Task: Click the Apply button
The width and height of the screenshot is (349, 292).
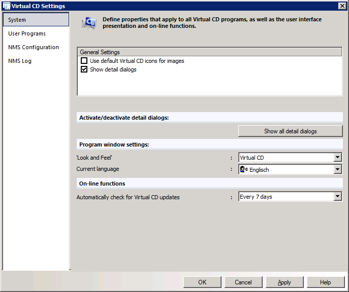Action: (x=284, y=282)
